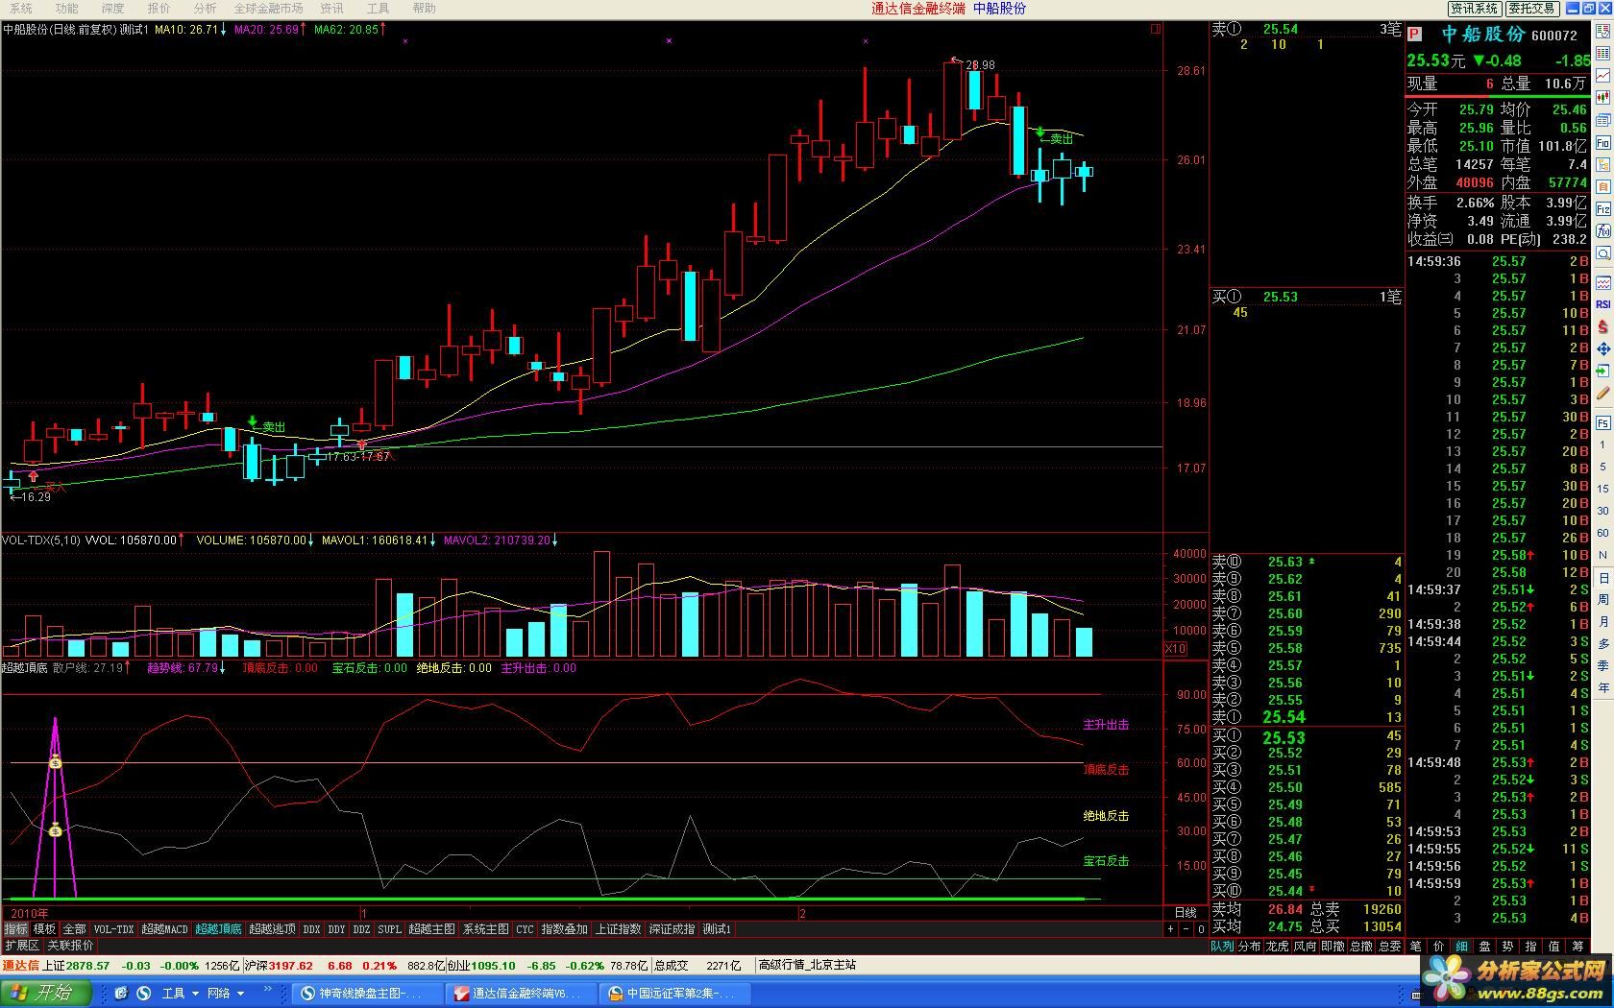1614x1008 pixels.
Task: Click the 委托交易 button
Action: coord(1531,9)
